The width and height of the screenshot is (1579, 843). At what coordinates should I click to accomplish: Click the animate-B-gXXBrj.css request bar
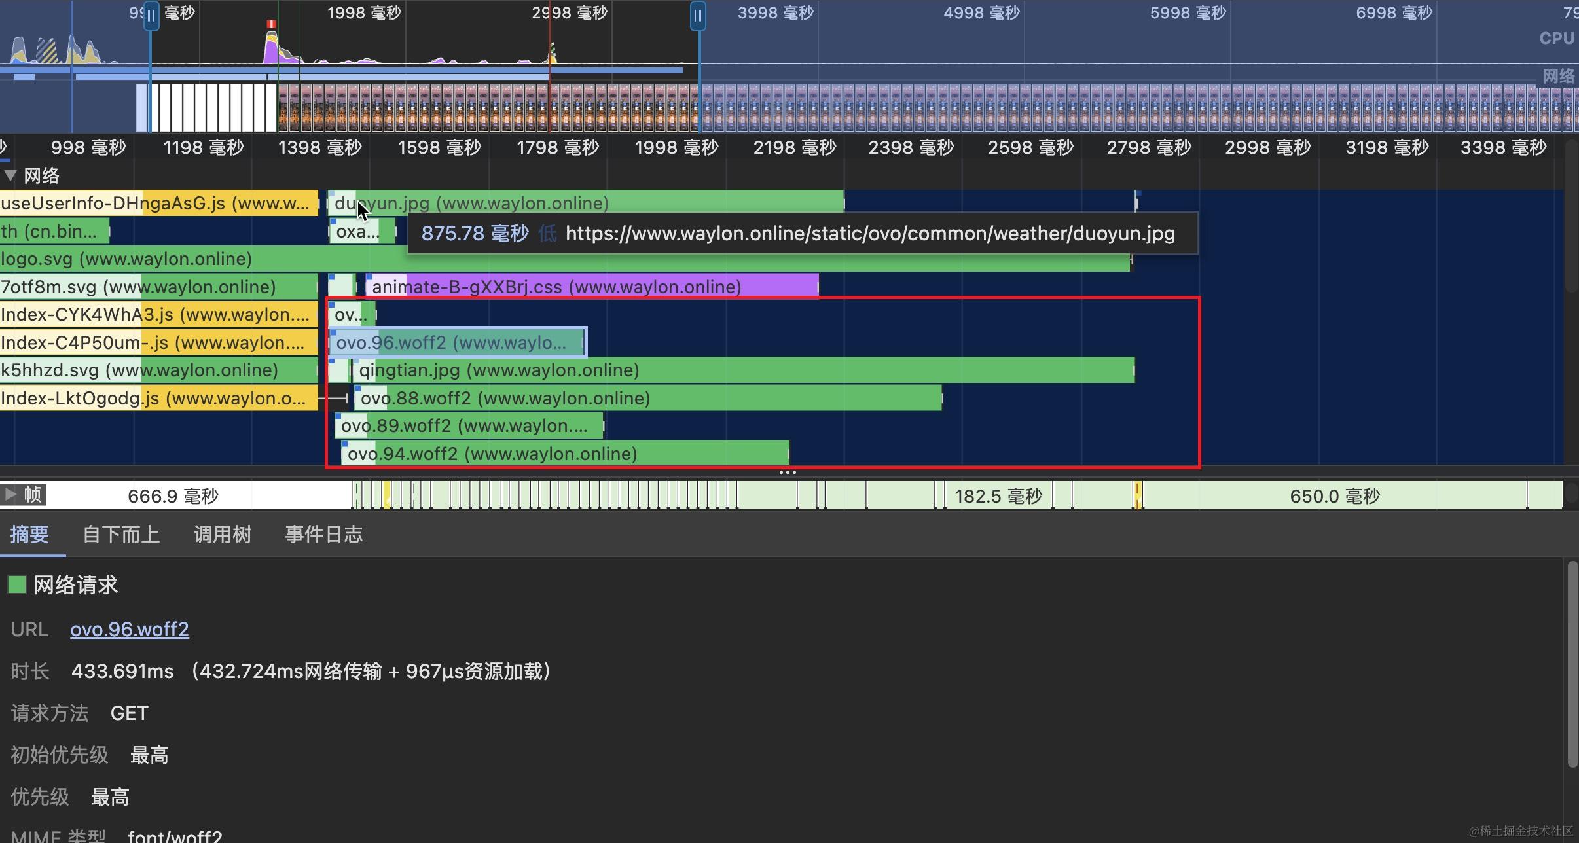[589, 287]
